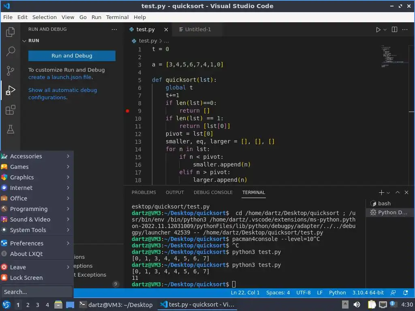The width and height of the screenshot is (415, 311).
Task: Select interpreter 3.10.4 64-bit
Action: tap(368, 293)
